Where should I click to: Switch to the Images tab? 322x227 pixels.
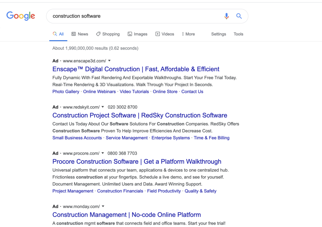point(137,34)
